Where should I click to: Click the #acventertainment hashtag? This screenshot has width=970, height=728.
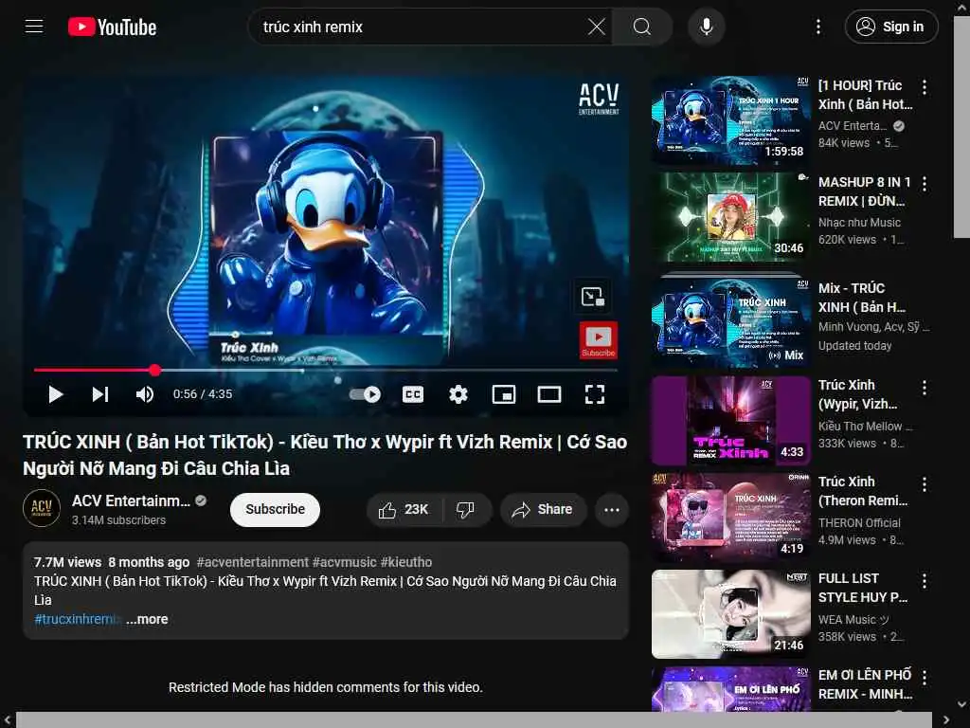coord(252,562)
